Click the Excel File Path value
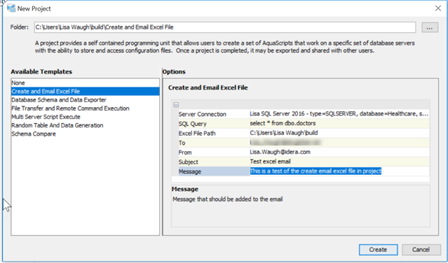This screenshot has height=263, width=448. [x=339, y=133]
